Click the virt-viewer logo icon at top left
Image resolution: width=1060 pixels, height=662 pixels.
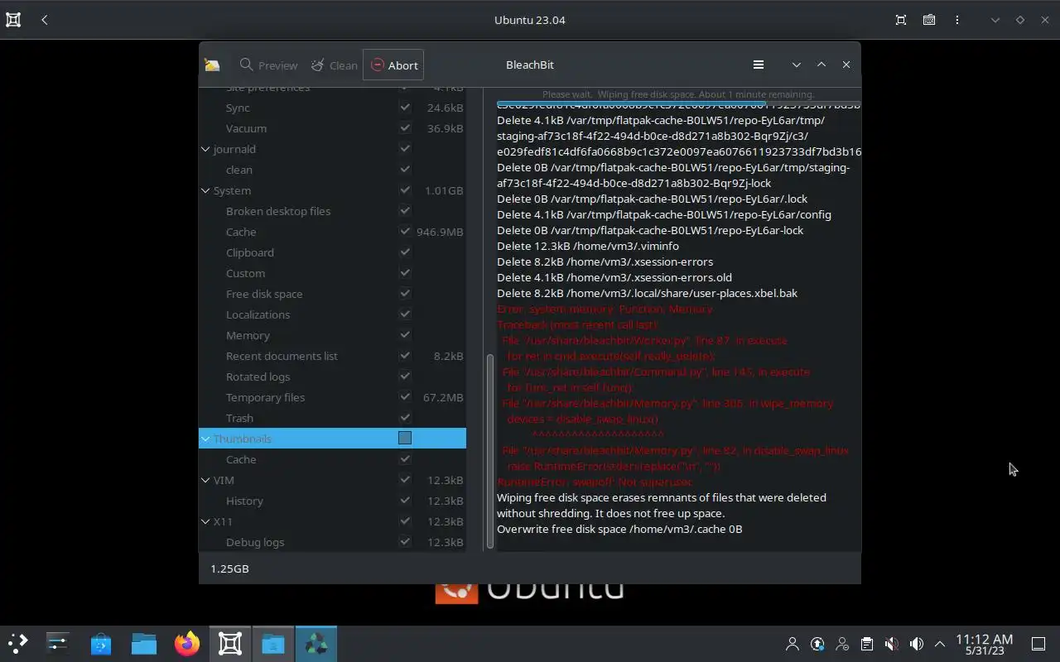point(13,20)
